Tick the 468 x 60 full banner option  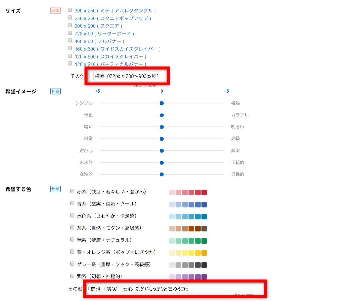click(70, 40)
